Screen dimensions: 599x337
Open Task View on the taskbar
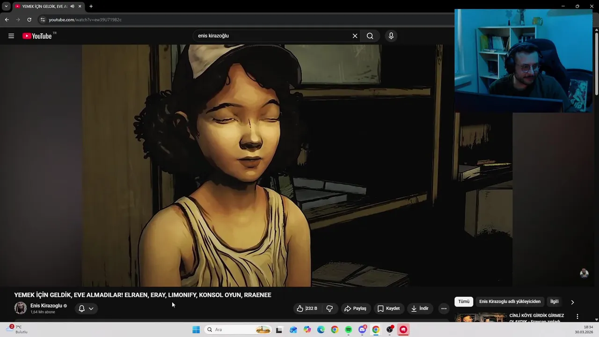pyautogui.click(x=279, y=330)
